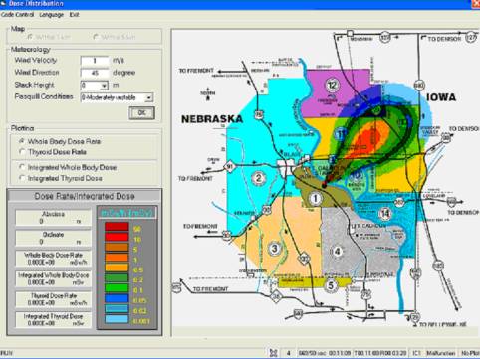
Task: Click the Wind Velocity input field
Action: click(95, 61)
